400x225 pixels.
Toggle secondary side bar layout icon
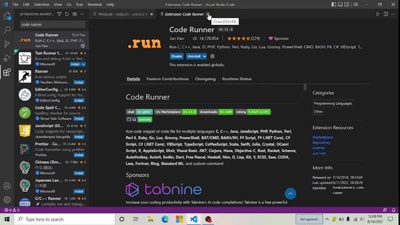coord(347,4)
